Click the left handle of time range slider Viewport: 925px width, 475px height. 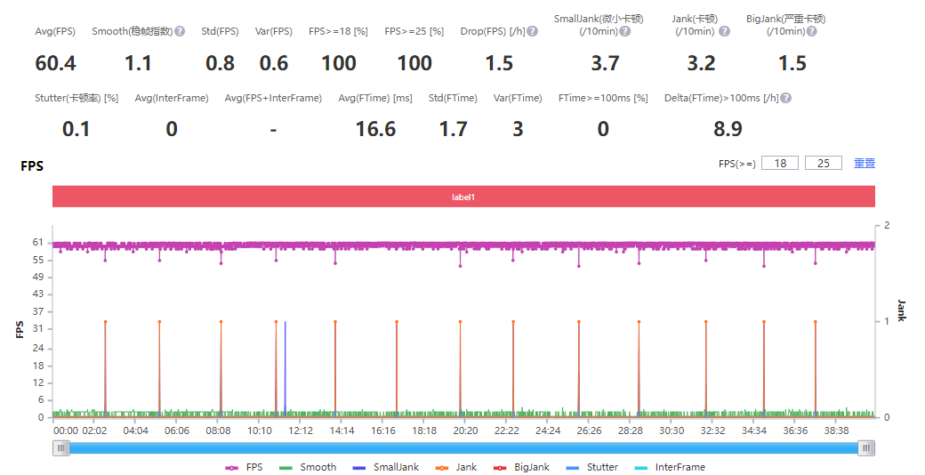61,448
